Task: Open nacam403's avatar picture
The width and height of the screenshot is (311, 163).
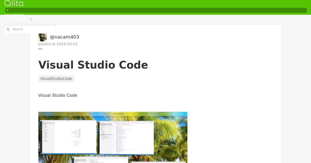Action: pyautogui.click(x=43, y=37)
